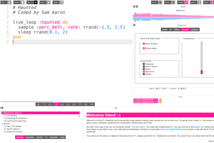Close the Scope panel
Viewport: 214px width, 143px height.
point(134,6)
